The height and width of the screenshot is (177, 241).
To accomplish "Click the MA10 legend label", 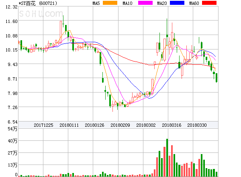I will (x=127, y=3).
